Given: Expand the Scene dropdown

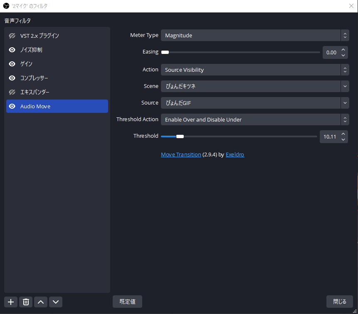Looking at the screenshot, I should tap(254, 86).
